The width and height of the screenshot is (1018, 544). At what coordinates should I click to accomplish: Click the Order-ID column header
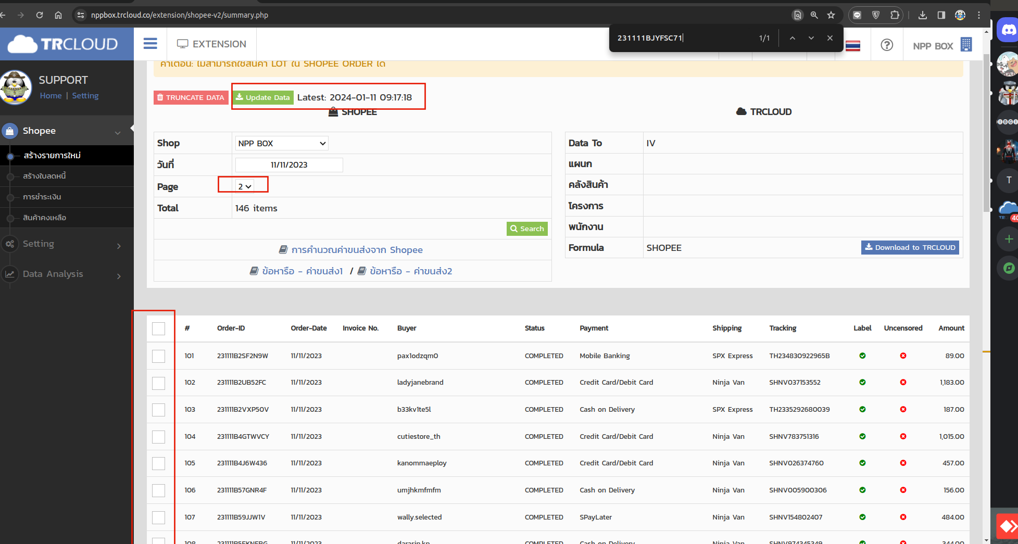[231, 328]
